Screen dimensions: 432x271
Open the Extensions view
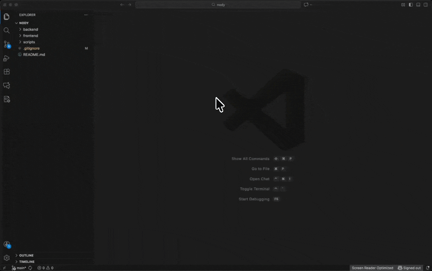[6, 72]
